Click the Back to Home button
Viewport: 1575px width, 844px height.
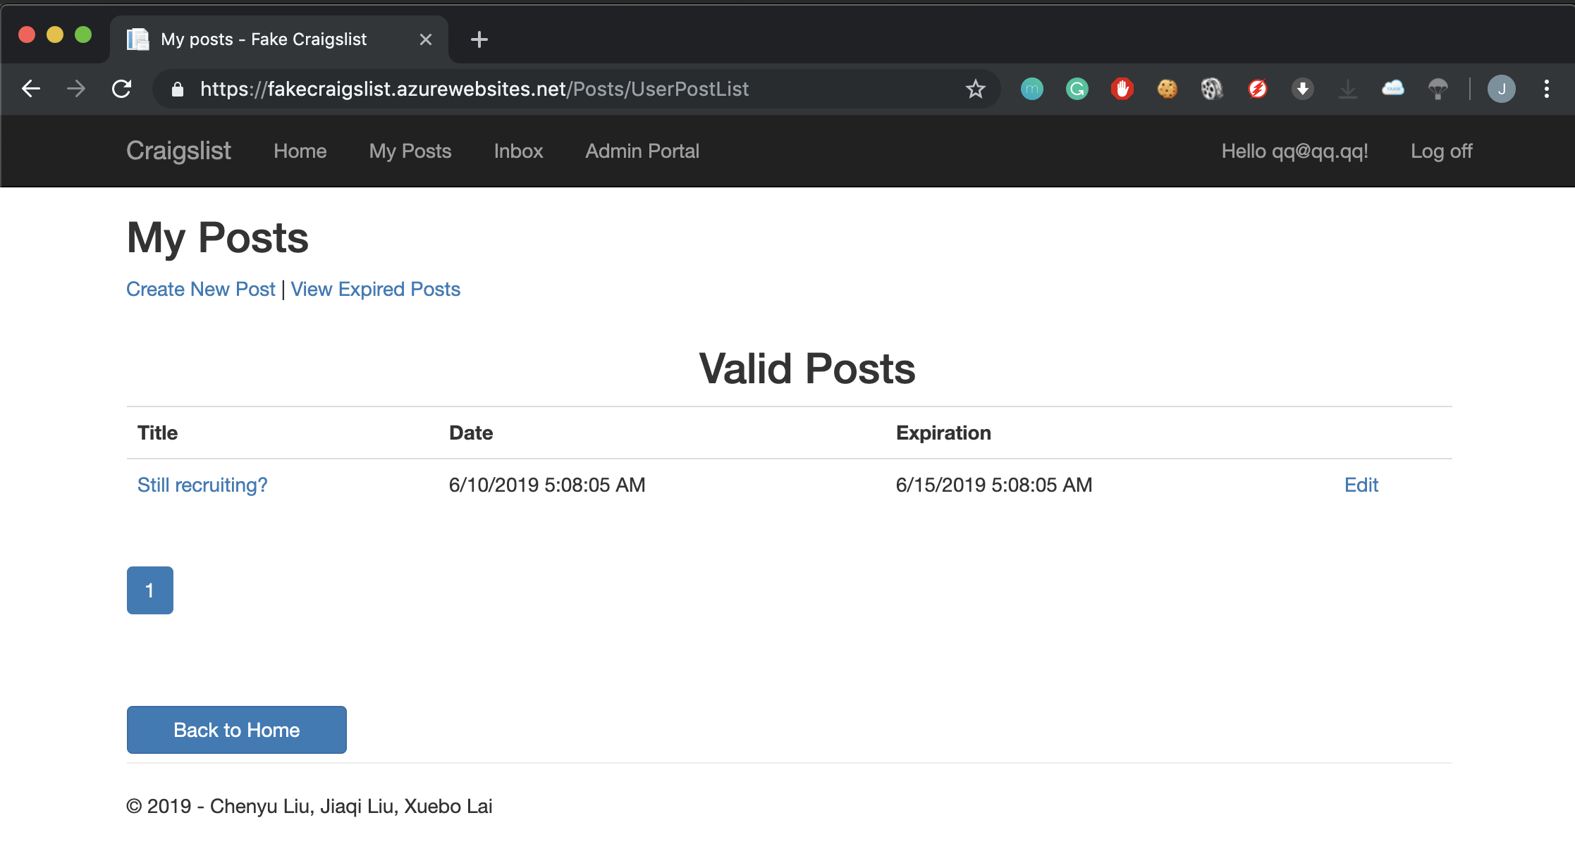(236, 729)
